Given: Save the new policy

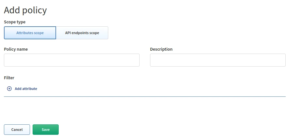Looking at the screenshot, I should (46, 130).
